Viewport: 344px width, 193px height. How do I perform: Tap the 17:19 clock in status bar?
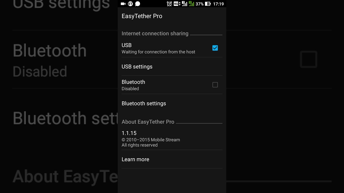(218, 4)
